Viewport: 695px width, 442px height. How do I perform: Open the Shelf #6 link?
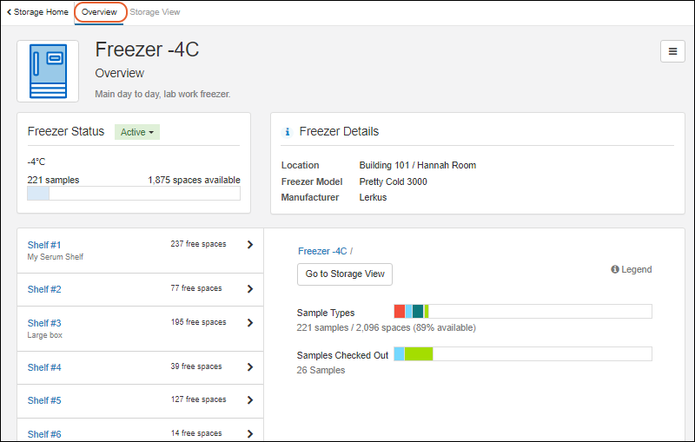pyautogui.click(x=44, y=434)
